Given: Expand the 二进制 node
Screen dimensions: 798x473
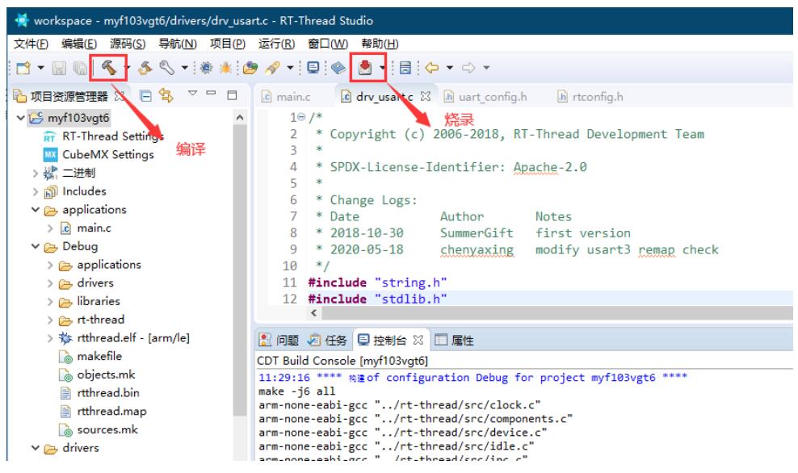Looking at the screenshot, I should pos(35,174).
